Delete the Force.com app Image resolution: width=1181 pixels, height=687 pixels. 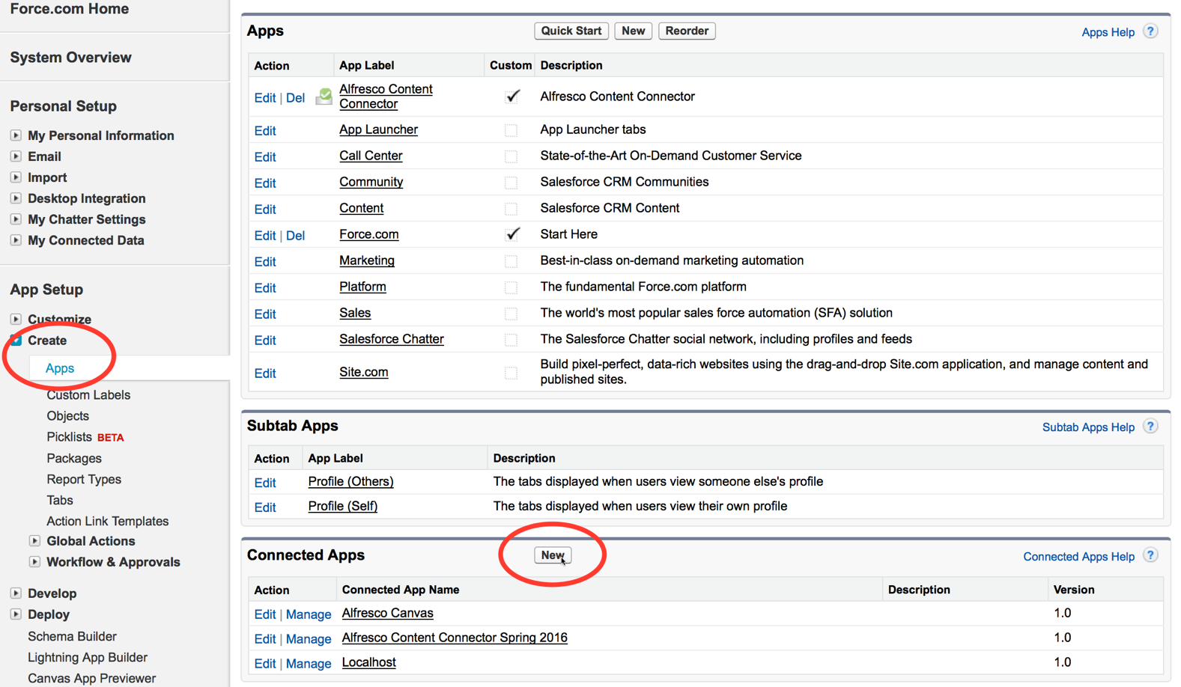pyautogui.click(x=295, y=236)
